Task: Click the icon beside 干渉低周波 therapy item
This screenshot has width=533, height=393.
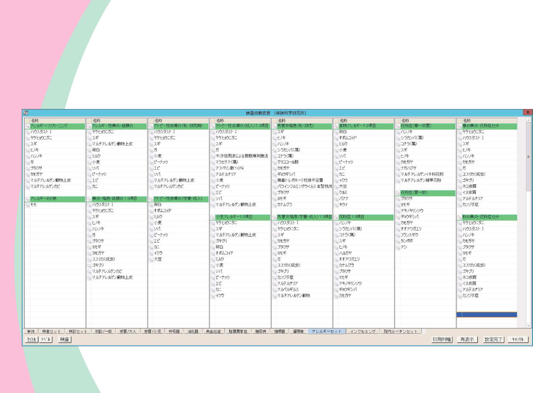Action: coord(212,156)
